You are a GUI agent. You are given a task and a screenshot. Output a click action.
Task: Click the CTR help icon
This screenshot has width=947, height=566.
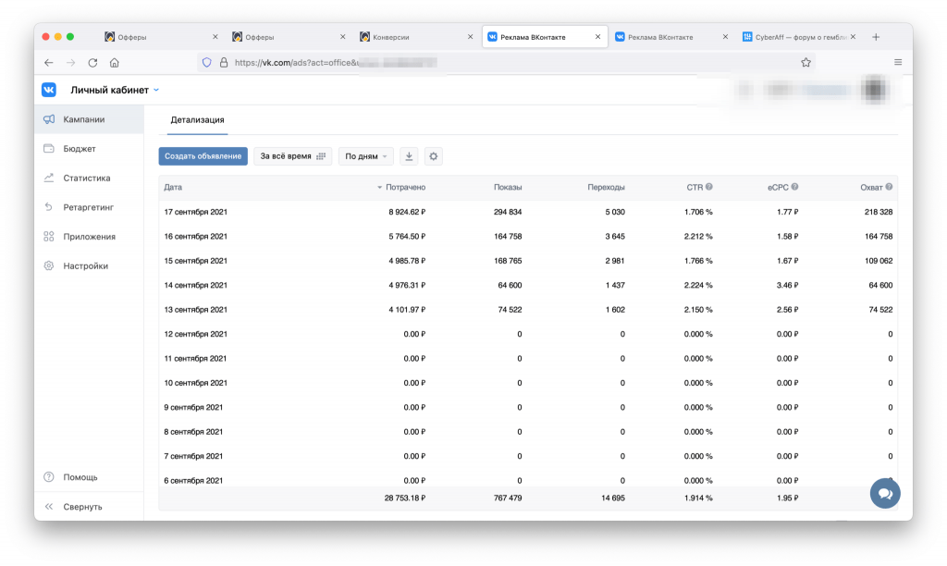point(709,187)
